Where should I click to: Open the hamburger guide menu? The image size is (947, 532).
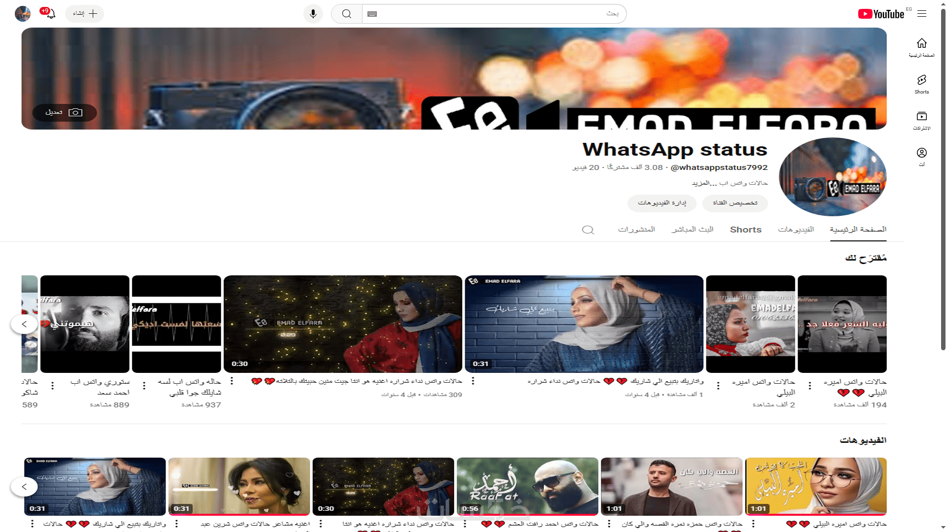coord(922,14)
